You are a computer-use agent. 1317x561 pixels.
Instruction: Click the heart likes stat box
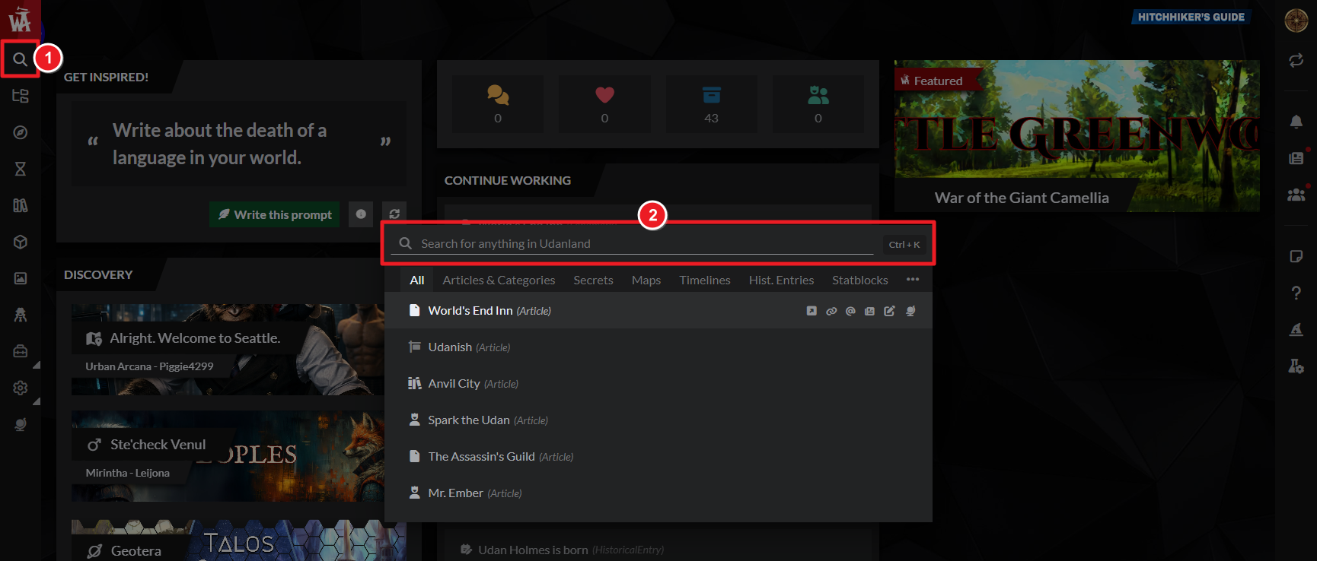tap(604, 104)
